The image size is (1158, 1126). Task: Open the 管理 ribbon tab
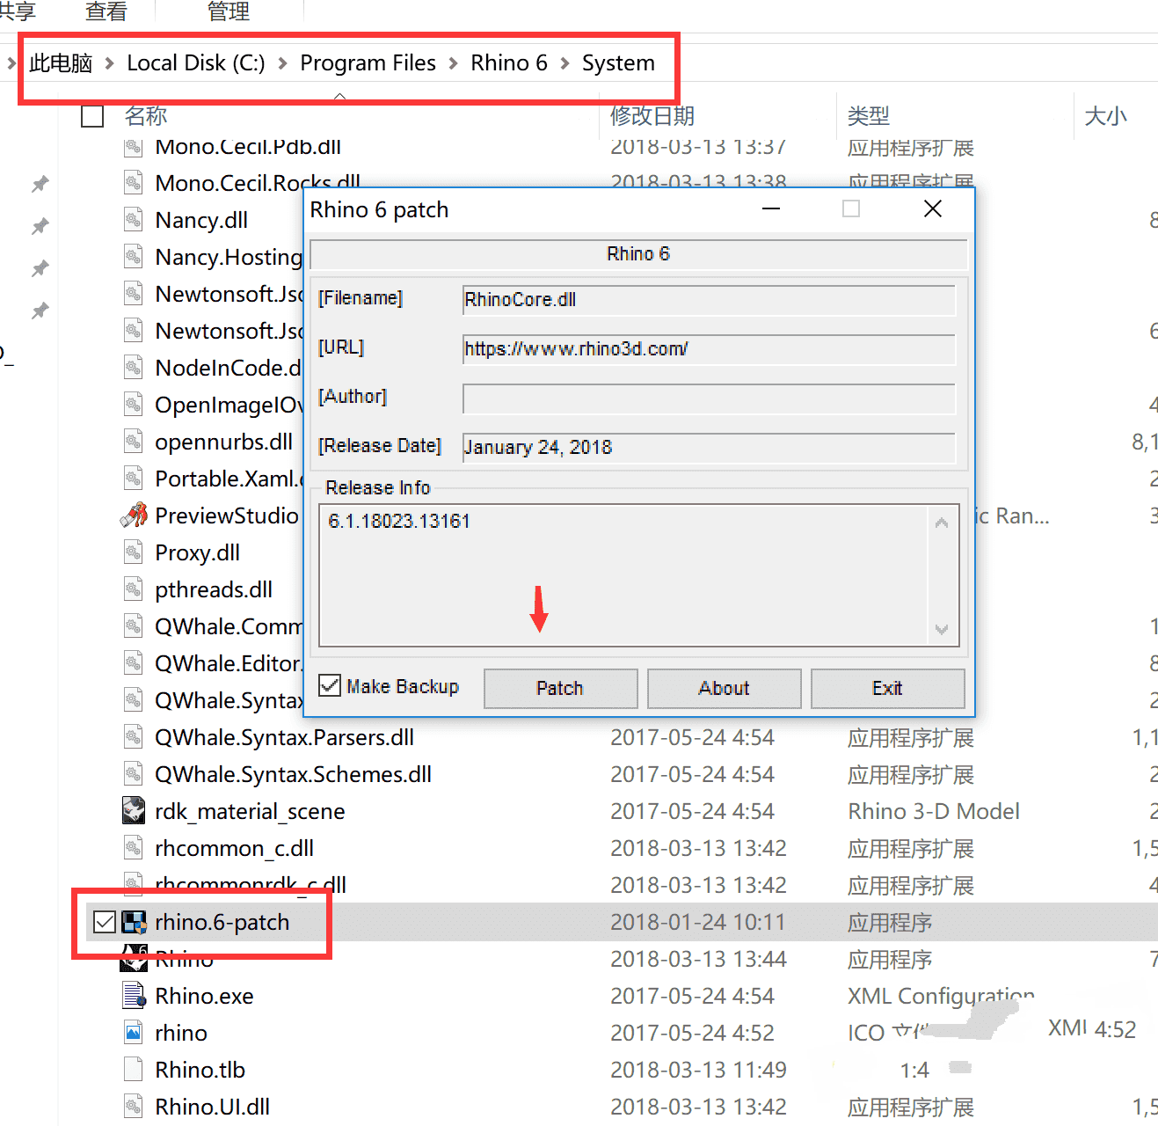(x=229, y=11)
